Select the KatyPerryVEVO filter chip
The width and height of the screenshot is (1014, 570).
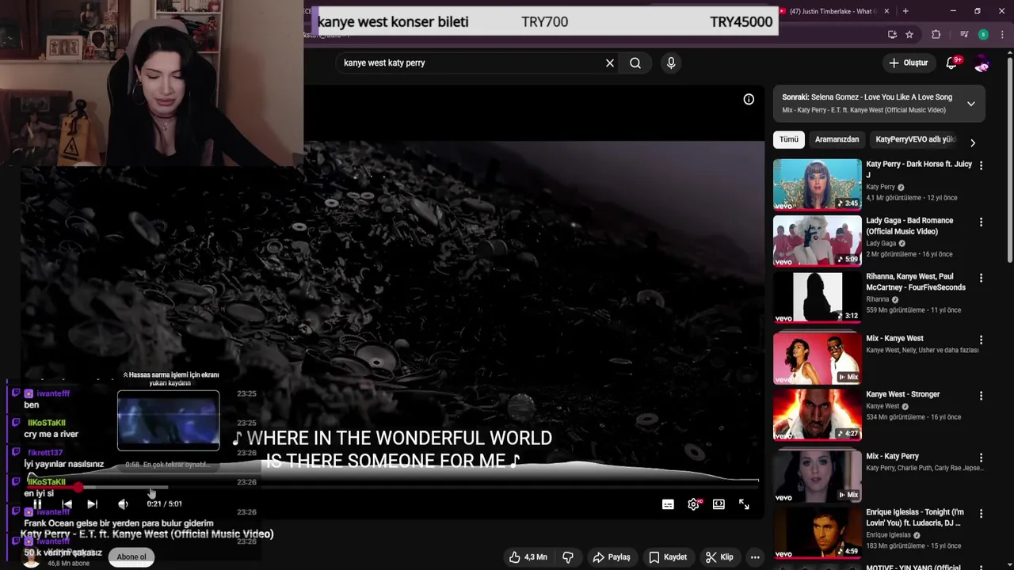915,139
